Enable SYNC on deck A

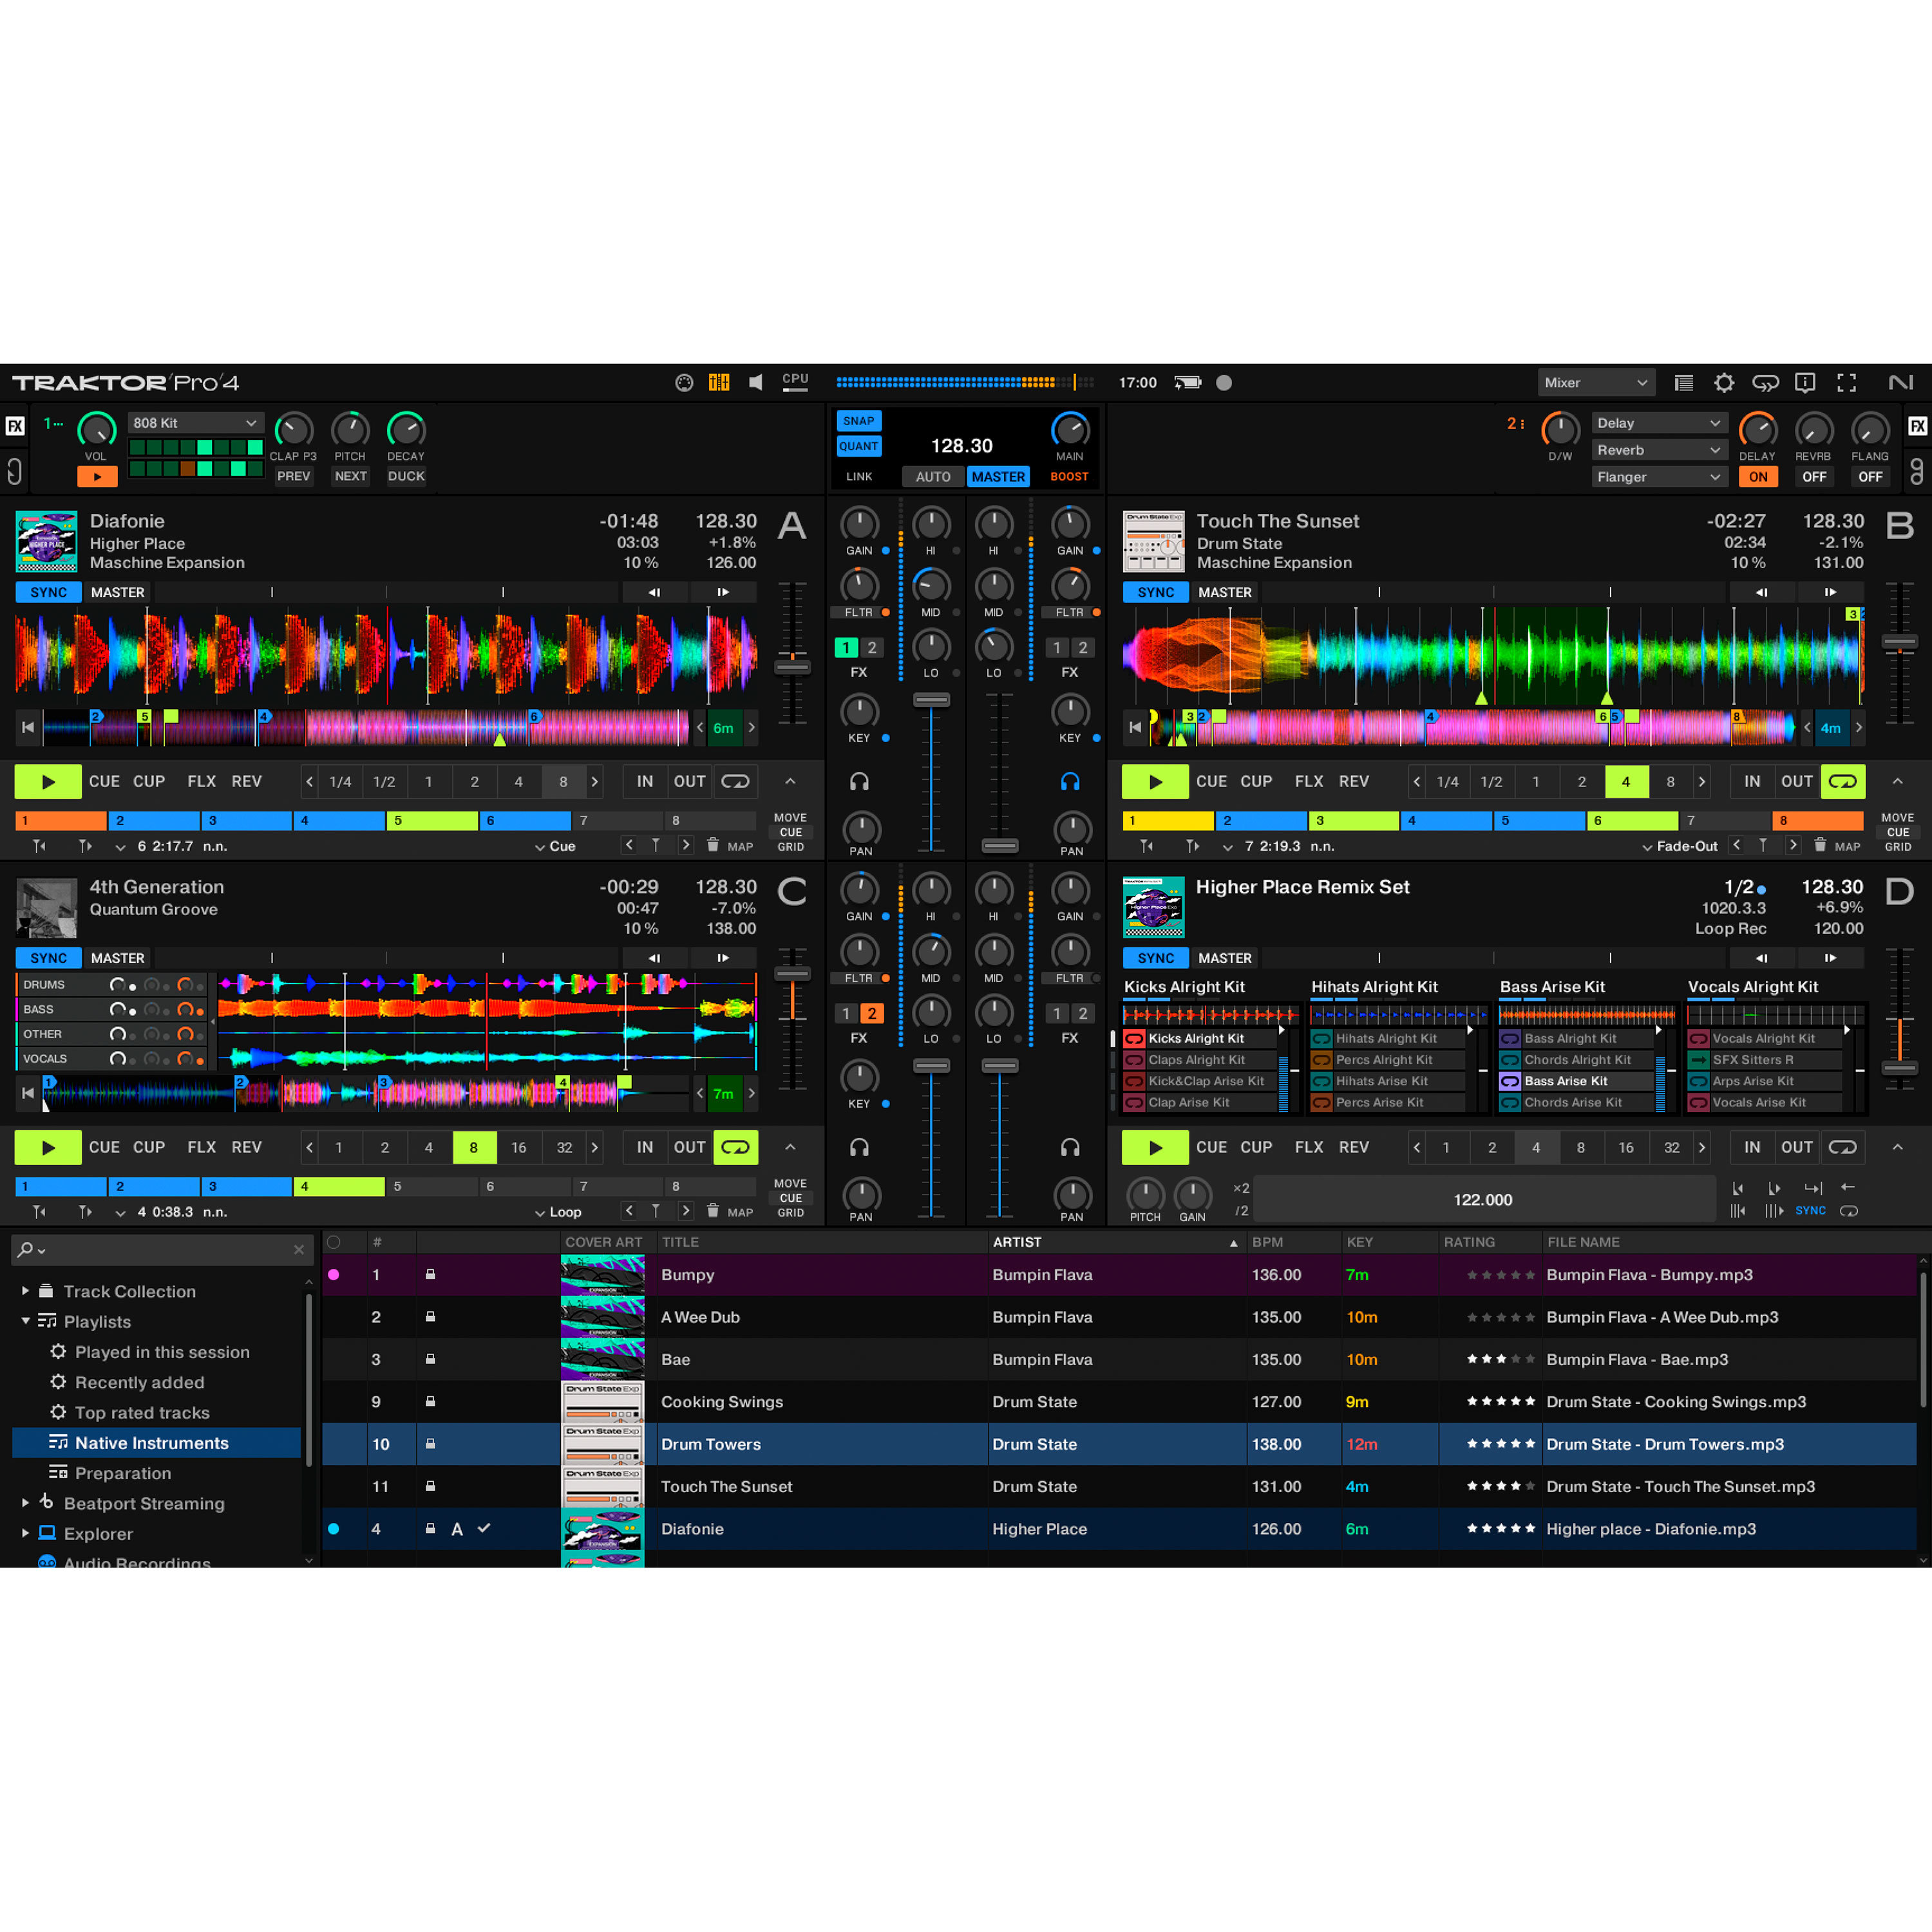click(x=47, y=592)
